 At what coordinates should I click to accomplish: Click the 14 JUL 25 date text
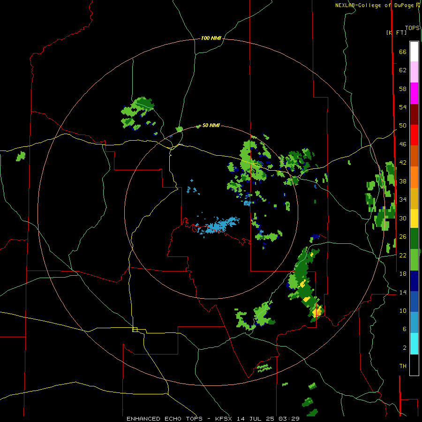256,419
